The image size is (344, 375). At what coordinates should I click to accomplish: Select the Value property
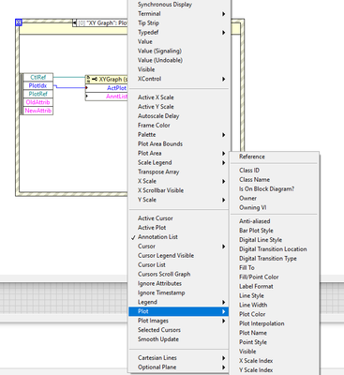tap(179, 41)
